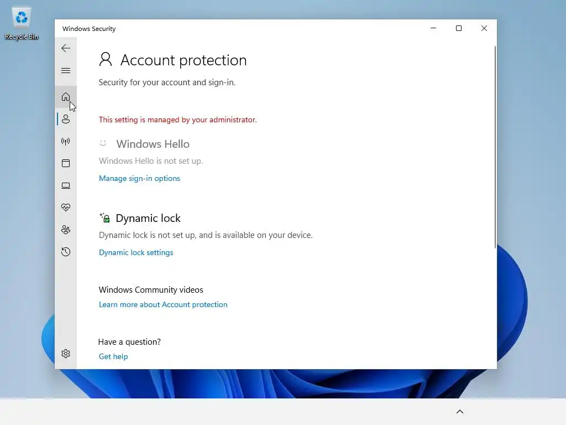The image size is (566, 425).
Task: Select Account protection in the sidebar
Action: (66, 119)
